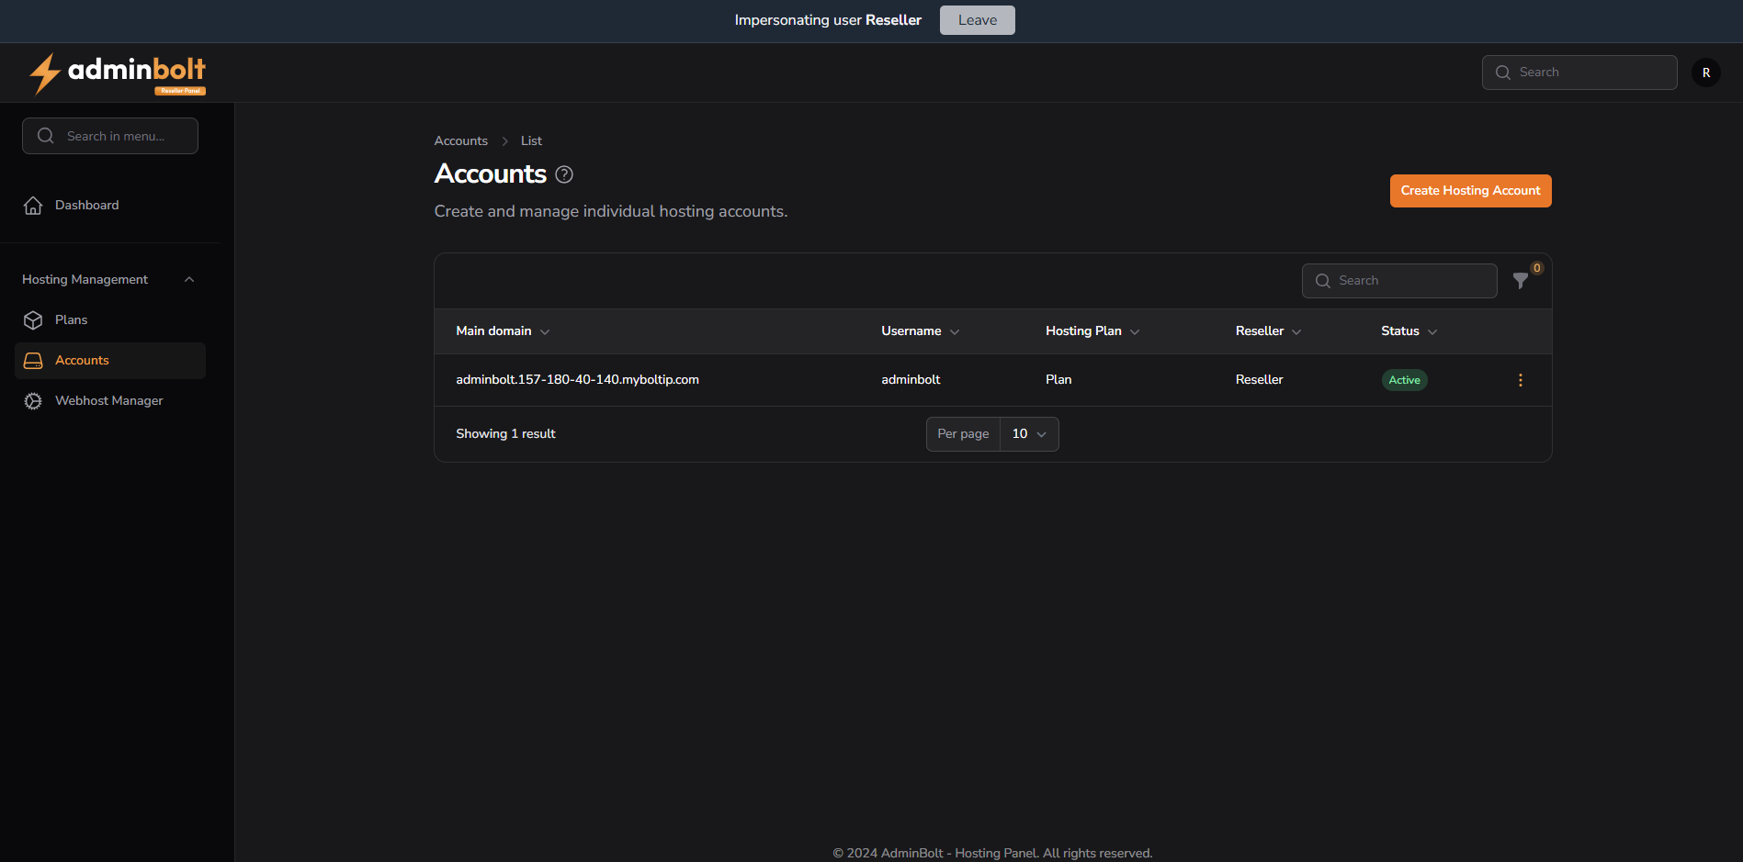
Task: Open the filter icon above the table
Action: pos(1521,281)
